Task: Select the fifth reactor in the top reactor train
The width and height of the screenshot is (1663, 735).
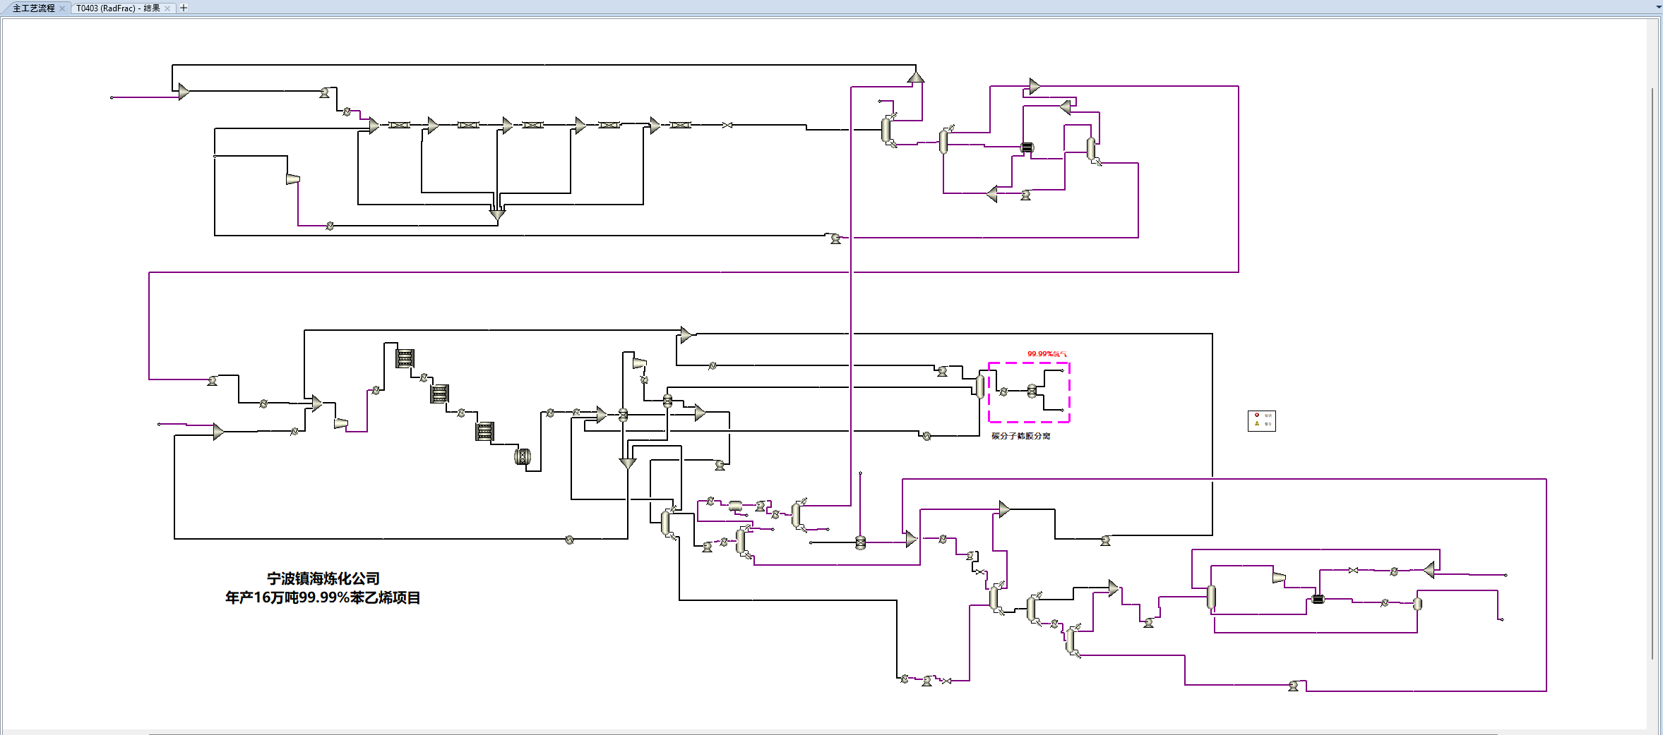Action: (680, 125)
